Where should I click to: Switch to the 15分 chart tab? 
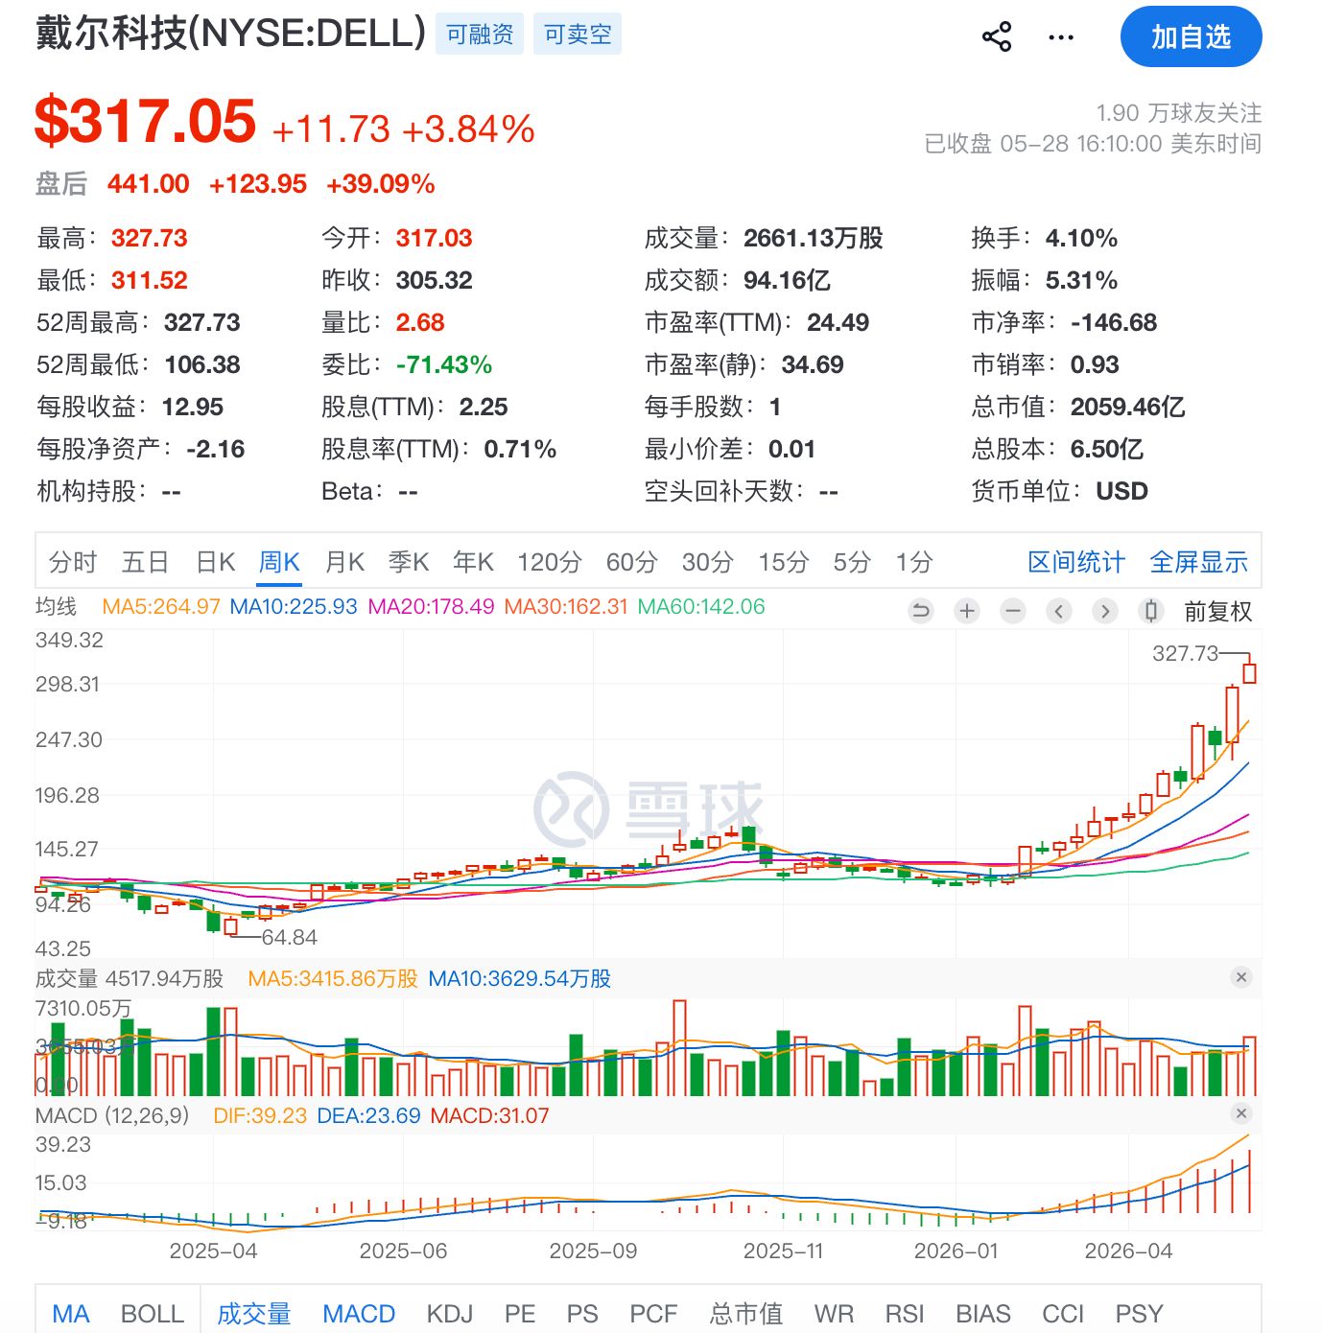pos(784,562)
